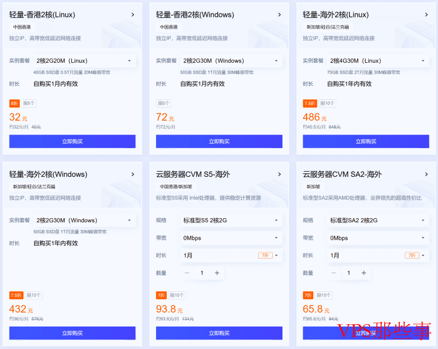The height and width of the screenshot is (349, 438).
Task: Click the 8折 discount badge
Action: [x=14, y=103]
